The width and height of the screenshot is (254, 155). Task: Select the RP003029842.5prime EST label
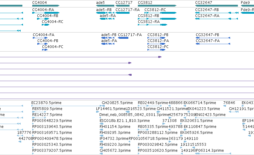pyautogui.click(x=158, y=145)
